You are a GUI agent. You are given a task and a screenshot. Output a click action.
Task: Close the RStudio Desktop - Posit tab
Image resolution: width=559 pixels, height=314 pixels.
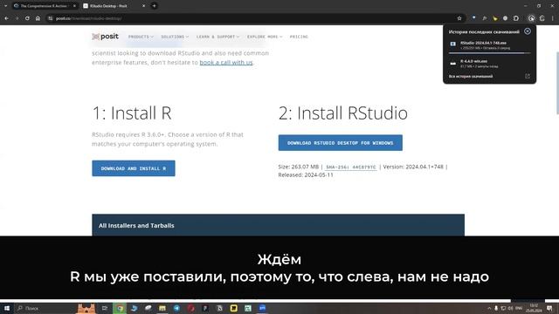[x=143, y=6]
